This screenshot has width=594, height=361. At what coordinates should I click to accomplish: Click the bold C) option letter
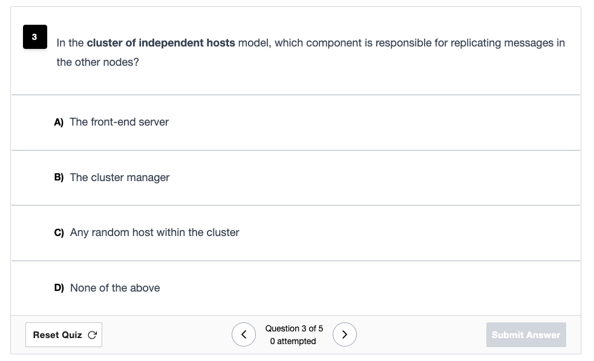[x=59, y=232]
